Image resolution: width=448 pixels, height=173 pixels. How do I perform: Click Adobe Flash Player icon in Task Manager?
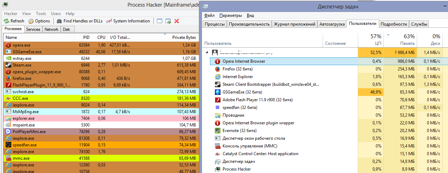pos(217,99)
